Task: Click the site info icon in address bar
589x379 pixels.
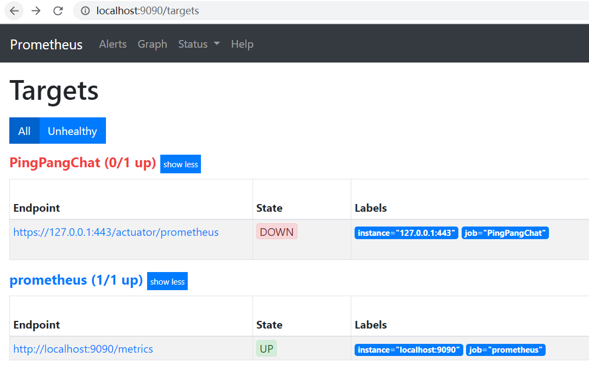Action: point(85,11)
